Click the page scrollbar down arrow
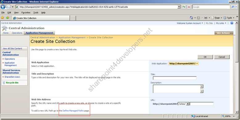The image size is (240, 120). pos(237,112)
